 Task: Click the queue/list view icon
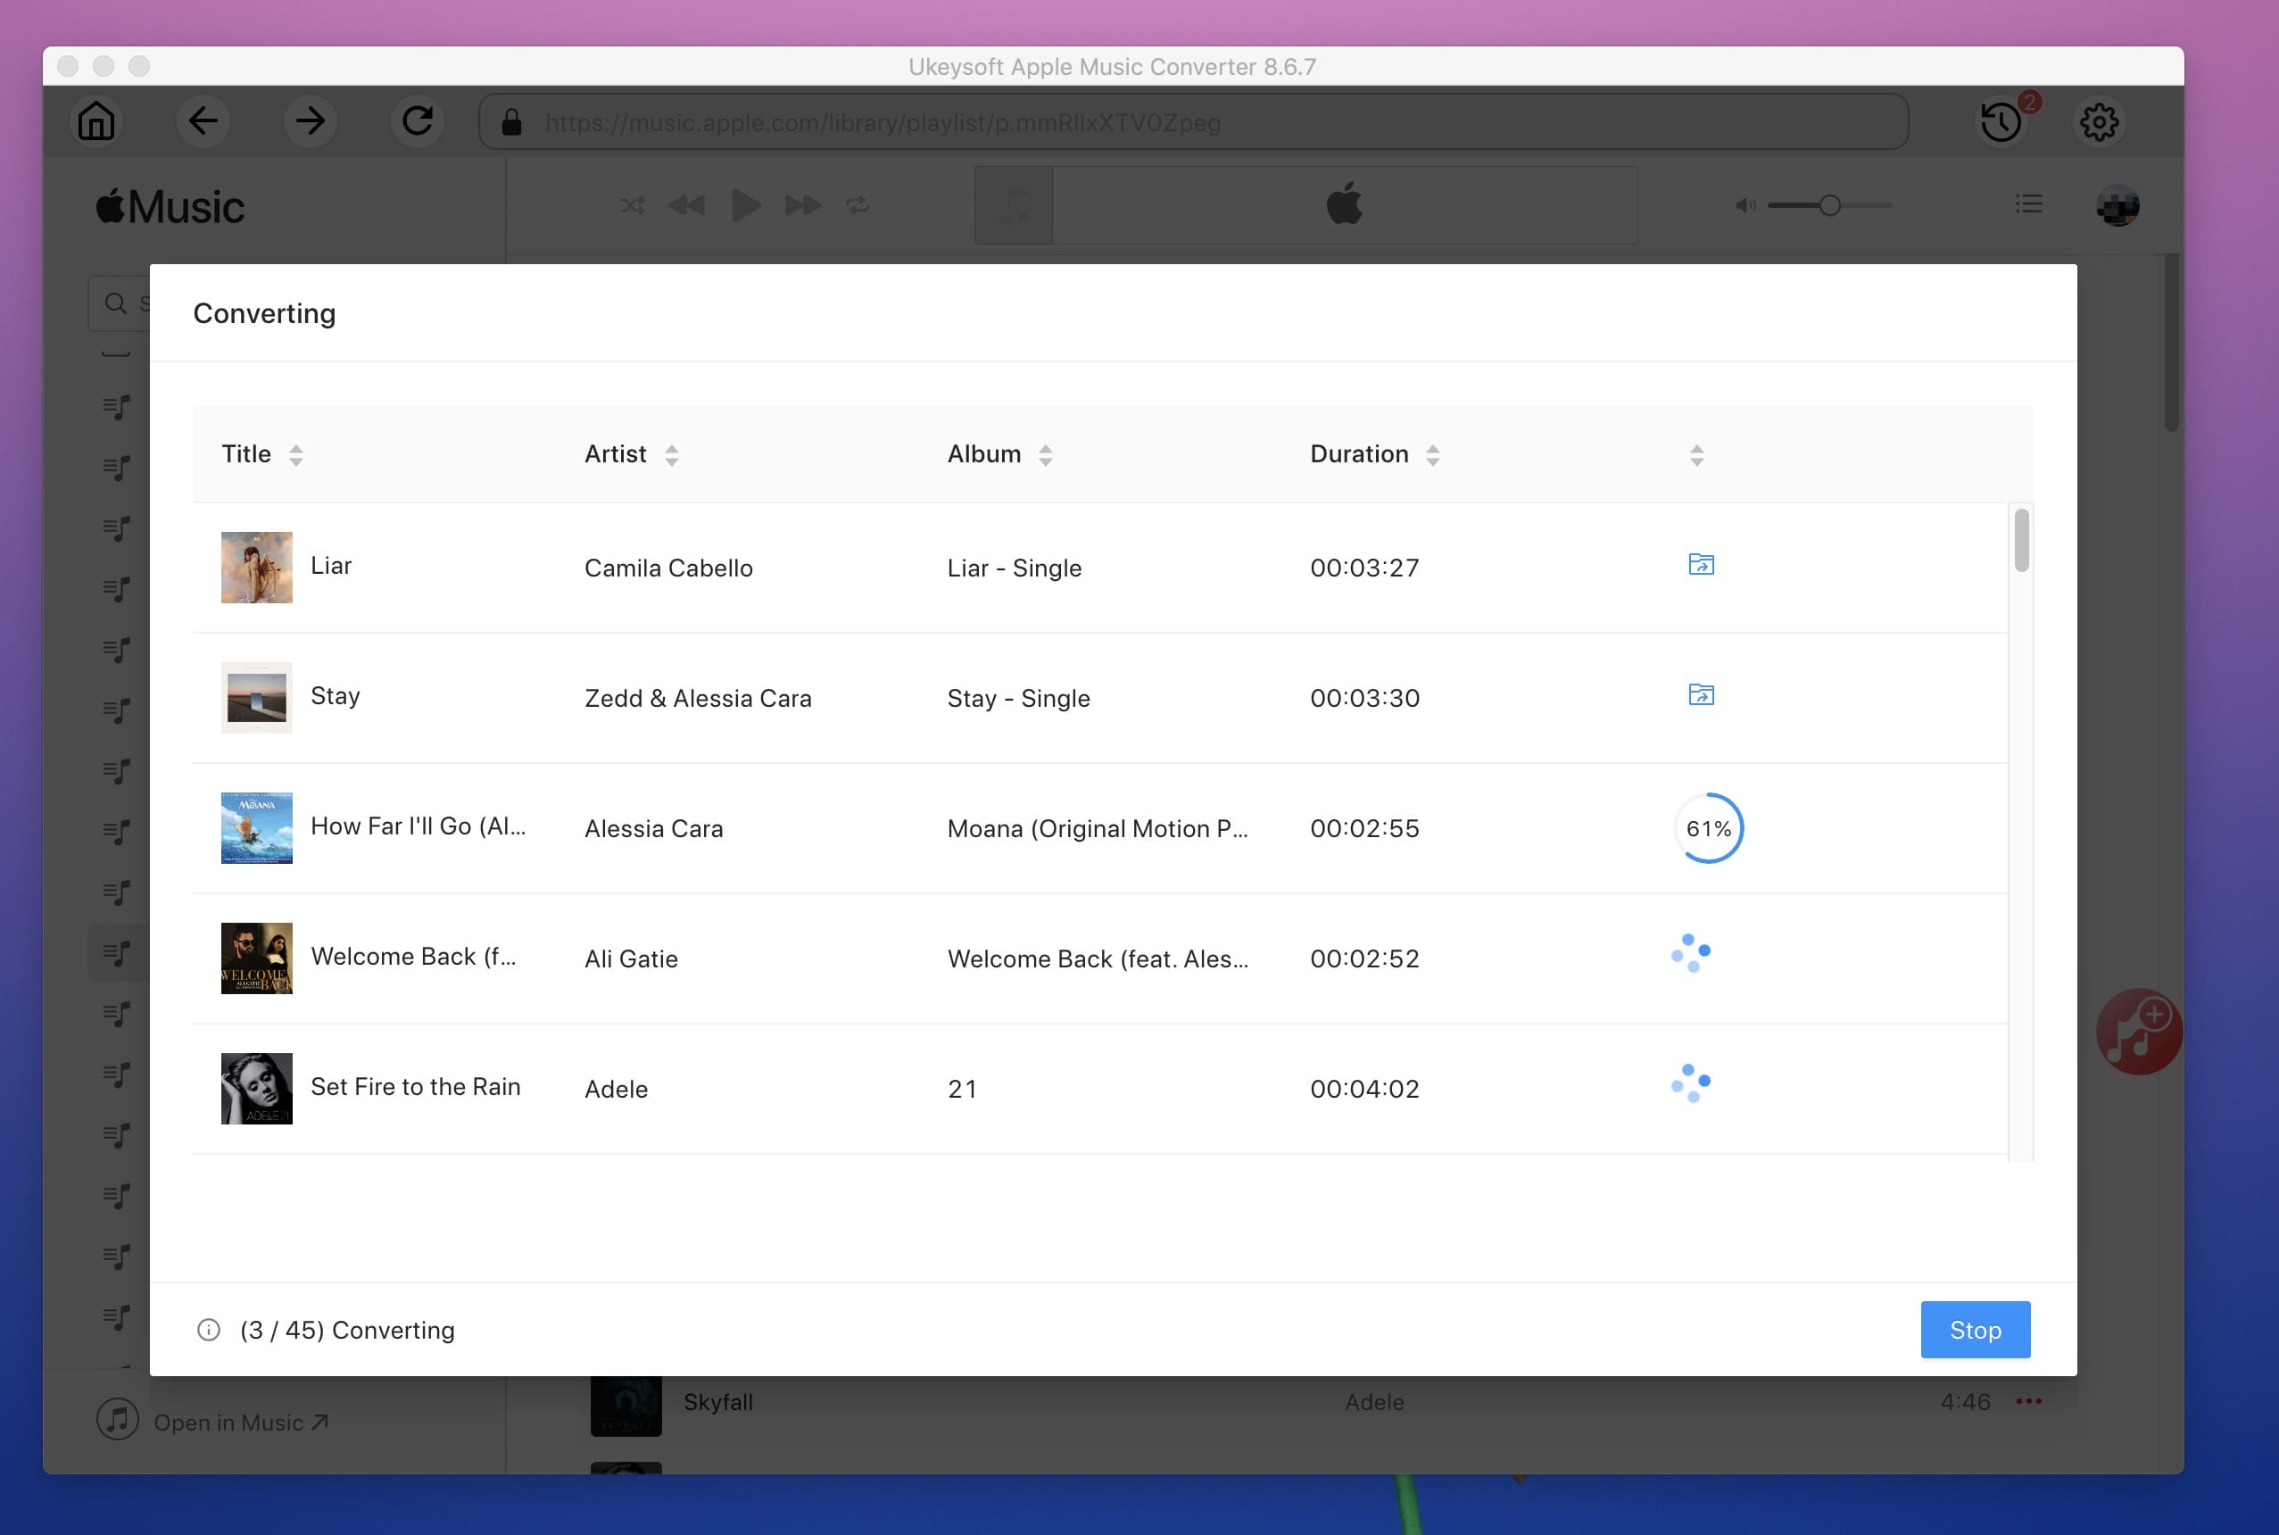[x=2029, y=205]
